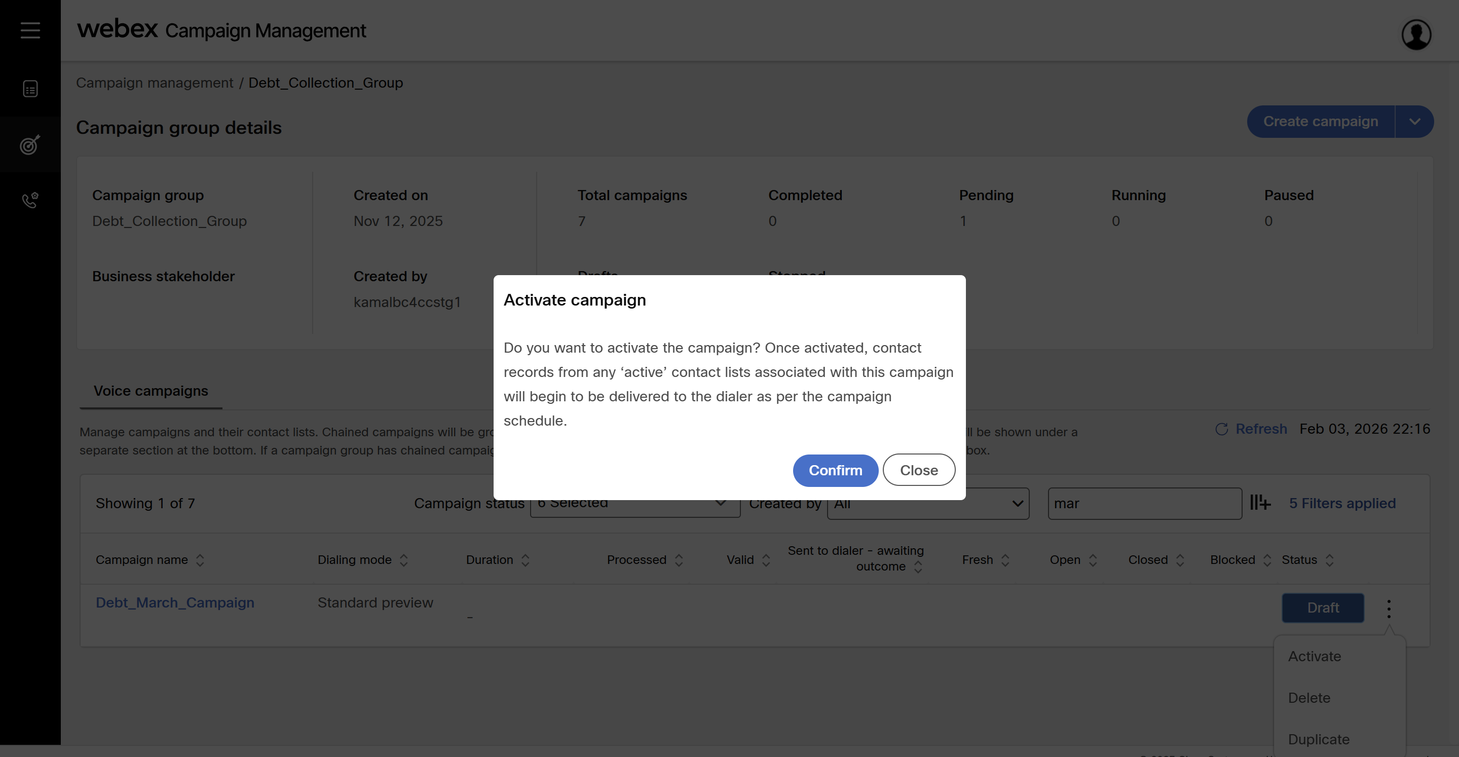
Task: Open the campaign target sidebar icon
Action: (x=30, y=145)
